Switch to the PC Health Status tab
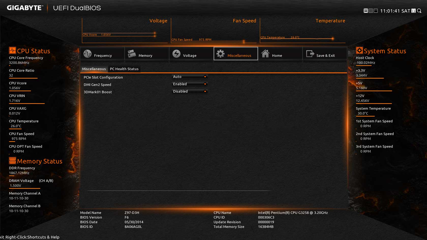Viewport: 427px width, 240px height. point(124,69)
